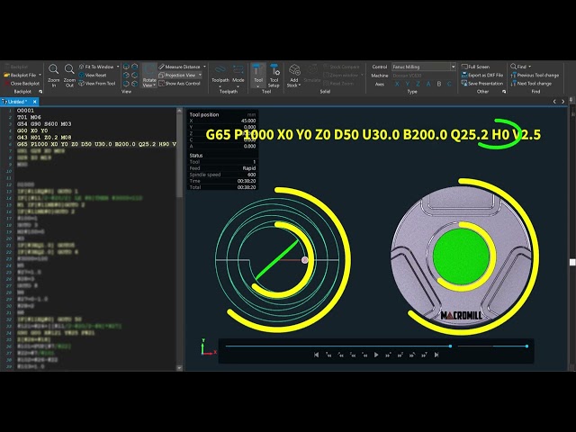Expand the Projection View dropdown arrow
This screenshot has height=432, width=576.
pos(200,75)
